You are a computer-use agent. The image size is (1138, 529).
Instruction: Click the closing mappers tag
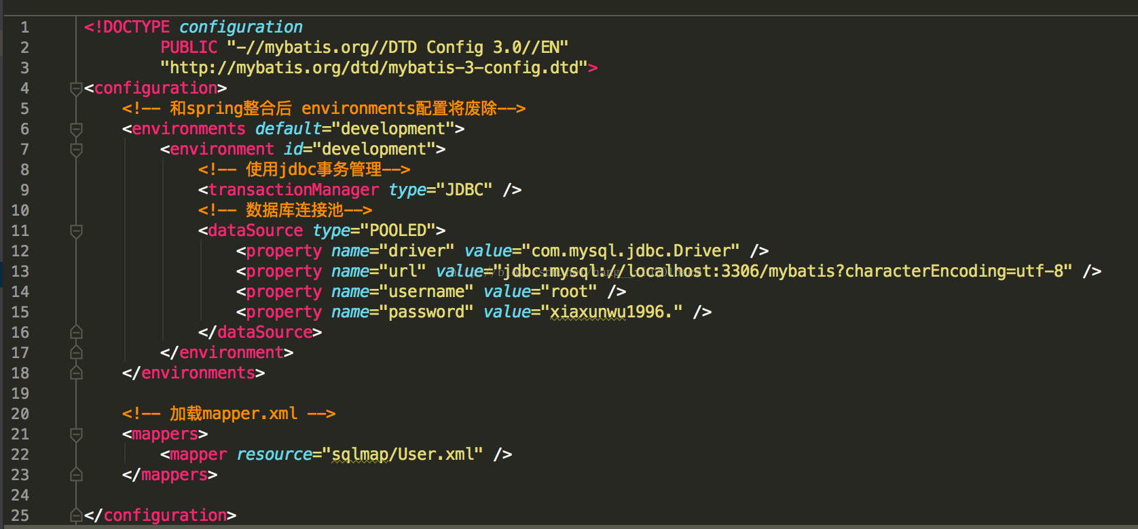[x=170, y=475]
